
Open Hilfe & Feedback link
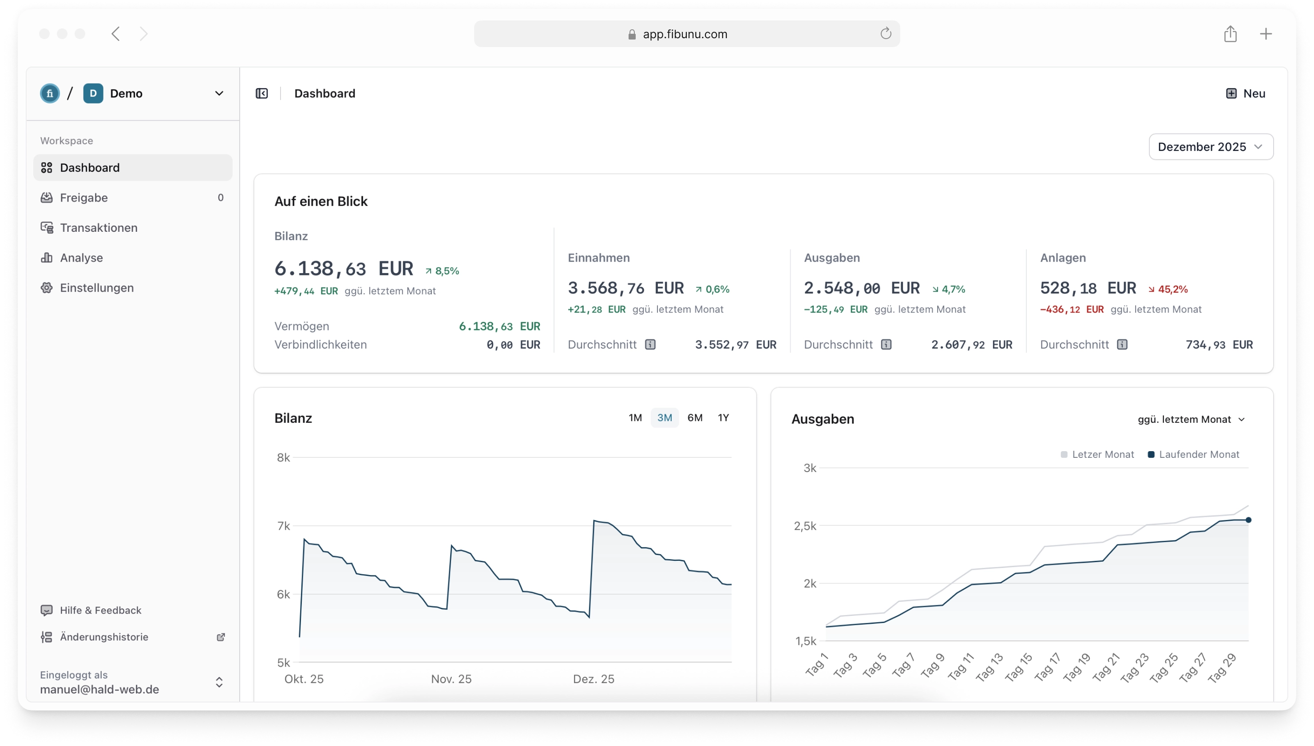100,610
